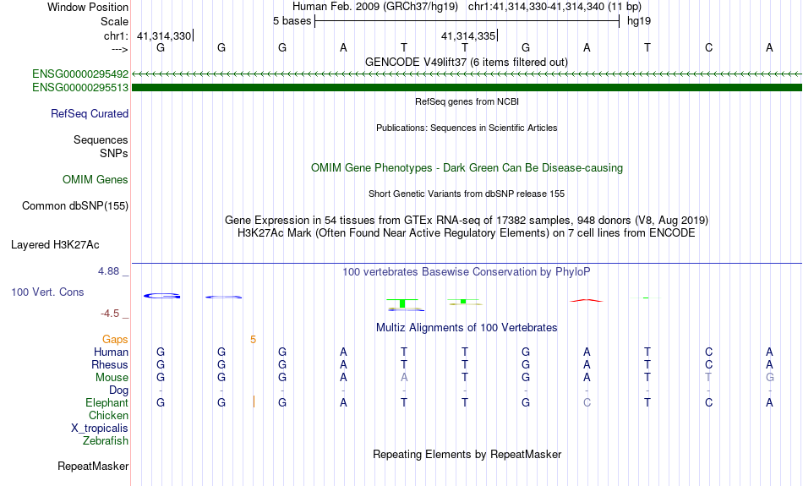The width and height of the screenshot is (803, 486).
Task: Select the Window Position label
Action: tap(88, 7)
